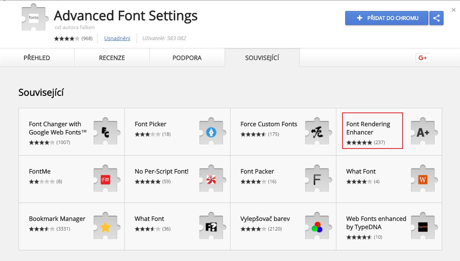
Task: Click the Font Changer (1007) star rating
Action: (x=42, y=142)
